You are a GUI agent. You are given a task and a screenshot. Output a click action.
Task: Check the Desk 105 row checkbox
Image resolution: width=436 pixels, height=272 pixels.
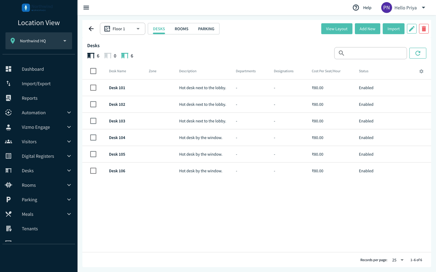[x=93, y=154]
